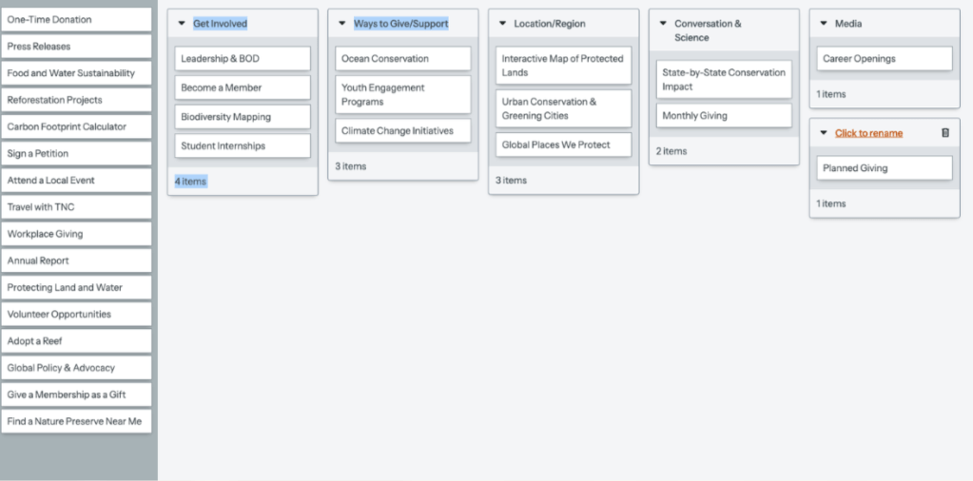Collapse the Get Involved category
973x481 pixels.
coord(182,24)
